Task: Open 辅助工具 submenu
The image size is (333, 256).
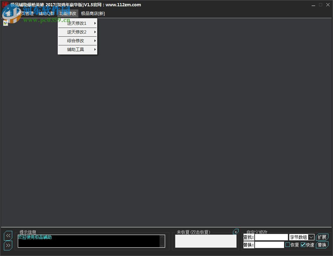Action: [77, 50]
